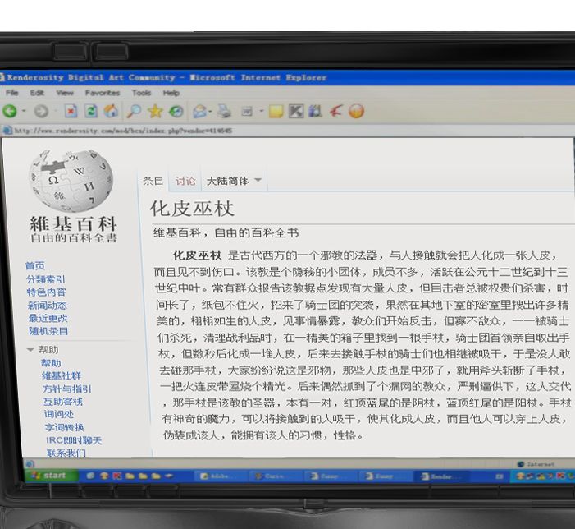Click the Internet zone status bar indicator
This screenshot has width=575, height=529.
[x=536, y=464]
